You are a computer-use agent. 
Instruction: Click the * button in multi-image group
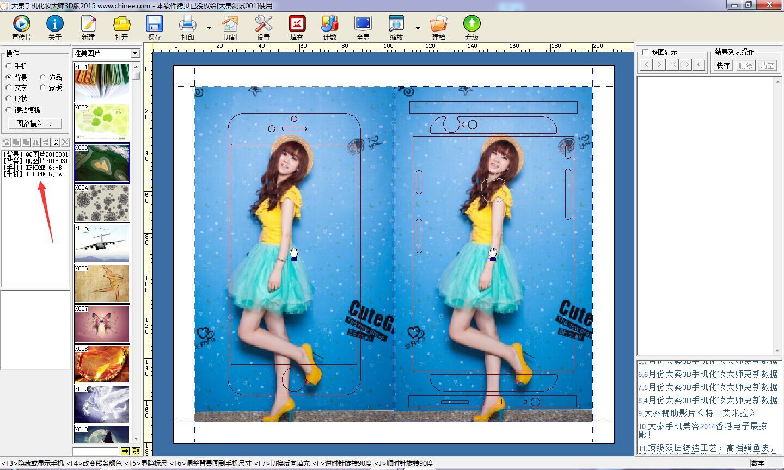point(699,65)
